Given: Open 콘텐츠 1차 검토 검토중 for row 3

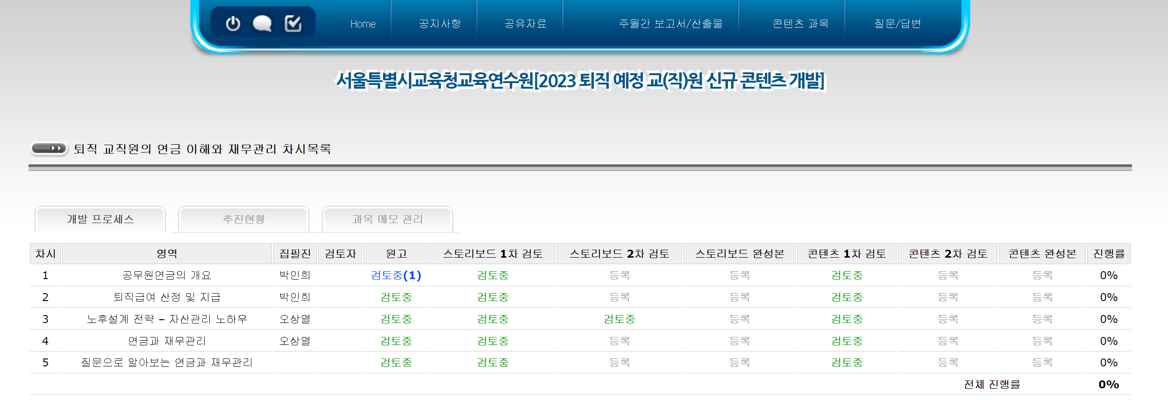Looking at the screenshot, I should click(847, 319).
